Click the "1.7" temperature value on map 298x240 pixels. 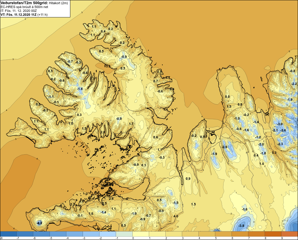(x=131, y=124)
